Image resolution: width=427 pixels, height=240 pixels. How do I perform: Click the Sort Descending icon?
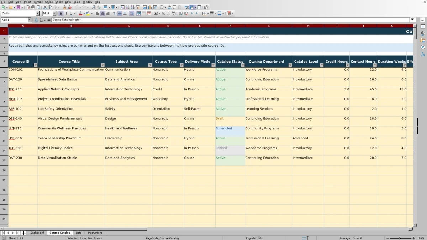pyautogui.click(x=132, y=7)
